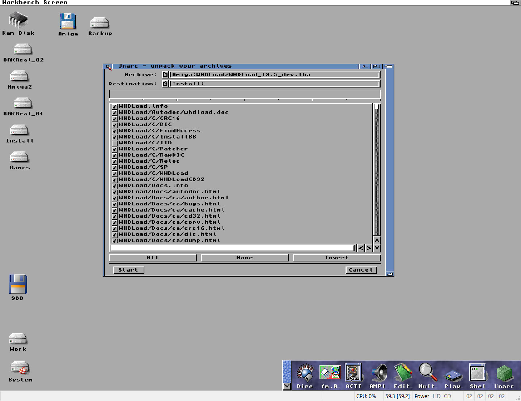This screenshot has height=401, width=521.
Task: Uncheck WHDLoad/Autodoc/whdload.doc
Action: coord(114,113)
